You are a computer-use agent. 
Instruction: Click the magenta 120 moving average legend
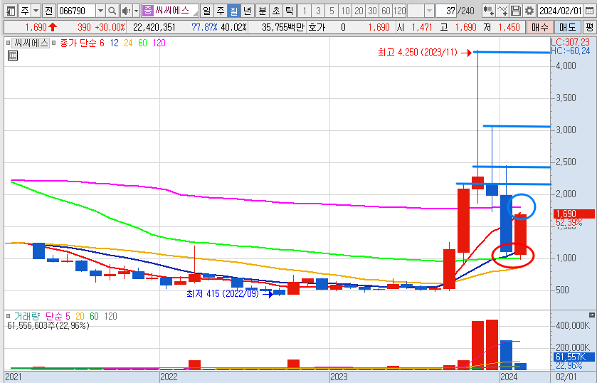[159, 43]
